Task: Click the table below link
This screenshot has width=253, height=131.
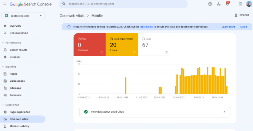Action: 146,27
